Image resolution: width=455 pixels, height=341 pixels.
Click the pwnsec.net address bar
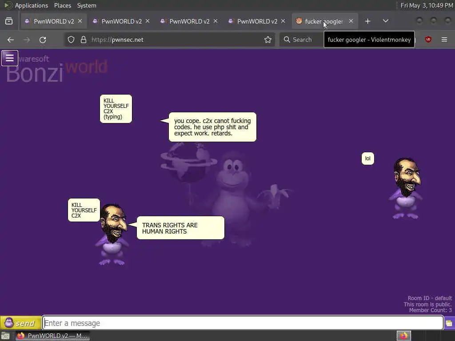[x=170, y=40]
